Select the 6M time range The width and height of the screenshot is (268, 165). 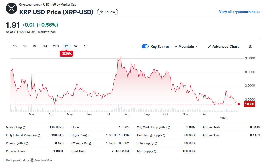click(45, 46)
